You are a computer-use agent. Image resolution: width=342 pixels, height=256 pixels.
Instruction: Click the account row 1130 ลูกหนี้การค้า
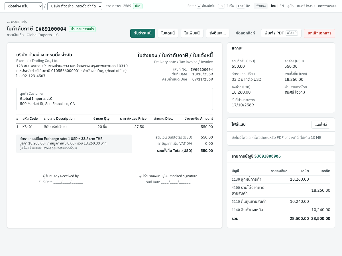click(281, 179)
